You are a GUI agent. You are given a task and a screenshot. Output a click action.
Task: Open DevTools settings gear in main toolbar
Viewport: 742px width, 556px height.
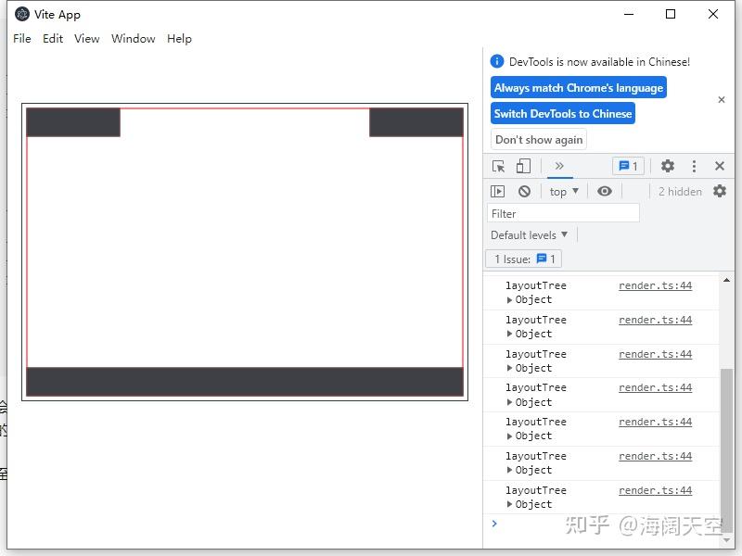(x=667, y=166)
